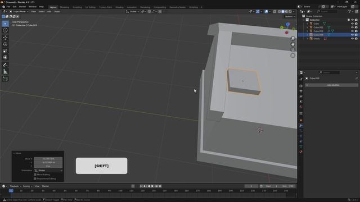The width and height of the screenshot is (360, 202).
Task: Open the Material properties tab
Action: click(x=301, y=151)
